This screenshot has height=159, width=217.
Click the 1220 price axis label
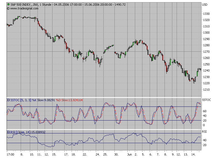206,83
